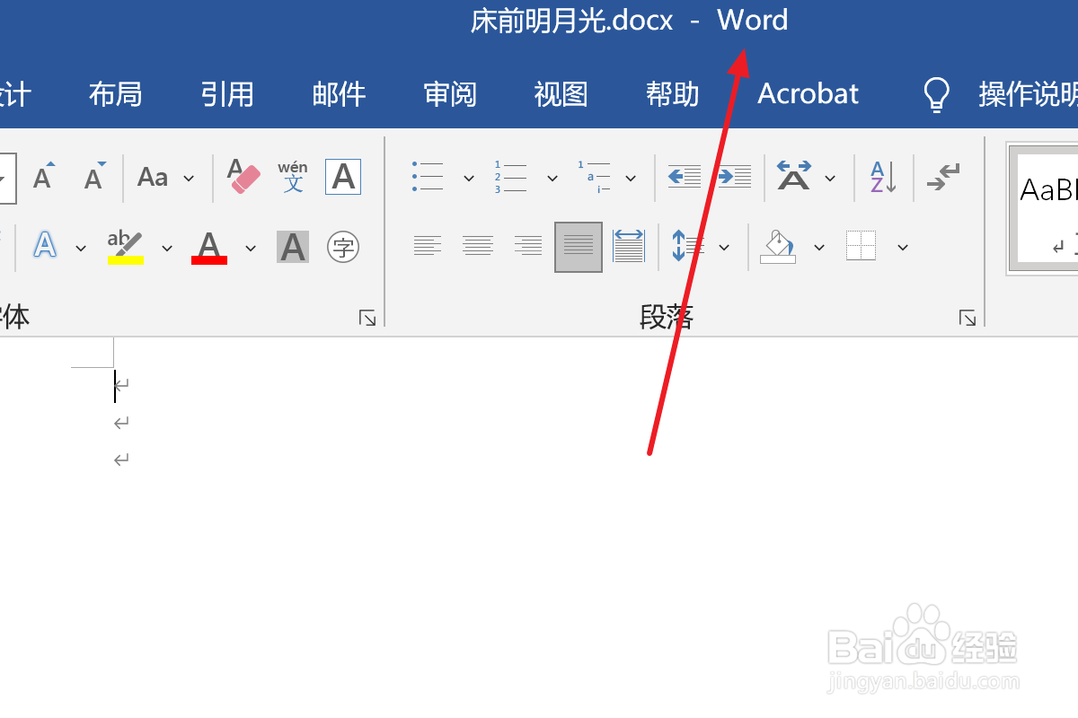This screenshot has width=1078, height=718.
Task: Open the Phonetic Guide (wén) tool
Action: click(x=293, y=176)
